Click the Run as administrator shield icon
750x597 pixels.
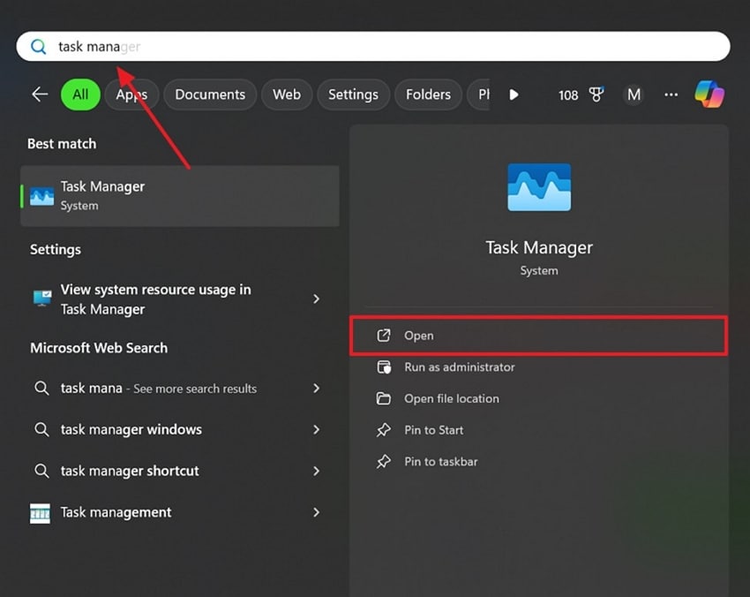(384, 367)
